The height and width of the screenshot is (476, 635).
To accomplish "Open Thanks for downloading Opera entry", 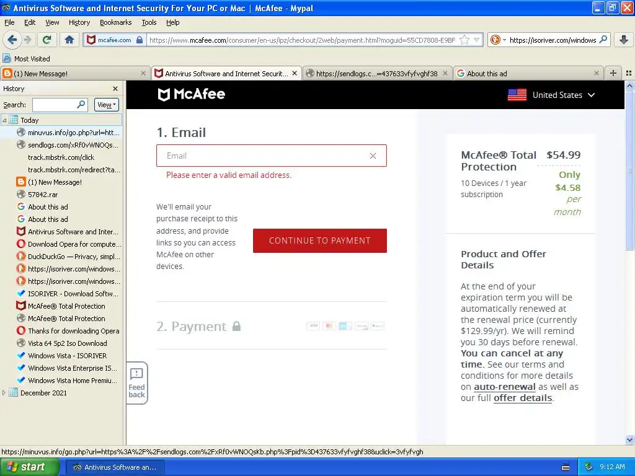I will (x=68, y=331).
